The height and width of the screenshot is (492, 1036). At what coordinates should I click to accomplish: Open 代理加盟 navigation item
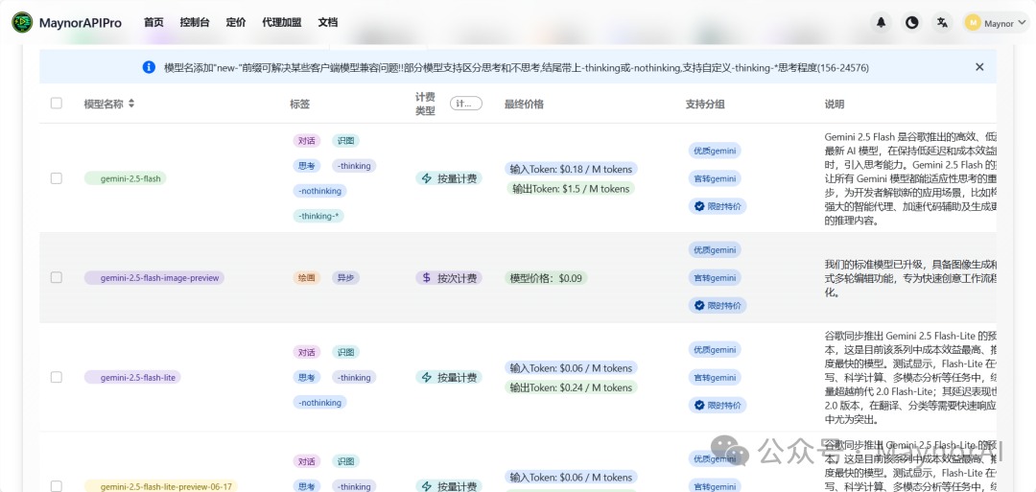[x=281, y=22]
